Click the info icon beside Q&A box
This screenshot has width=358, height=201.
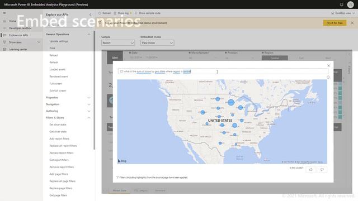pos(328,77)
